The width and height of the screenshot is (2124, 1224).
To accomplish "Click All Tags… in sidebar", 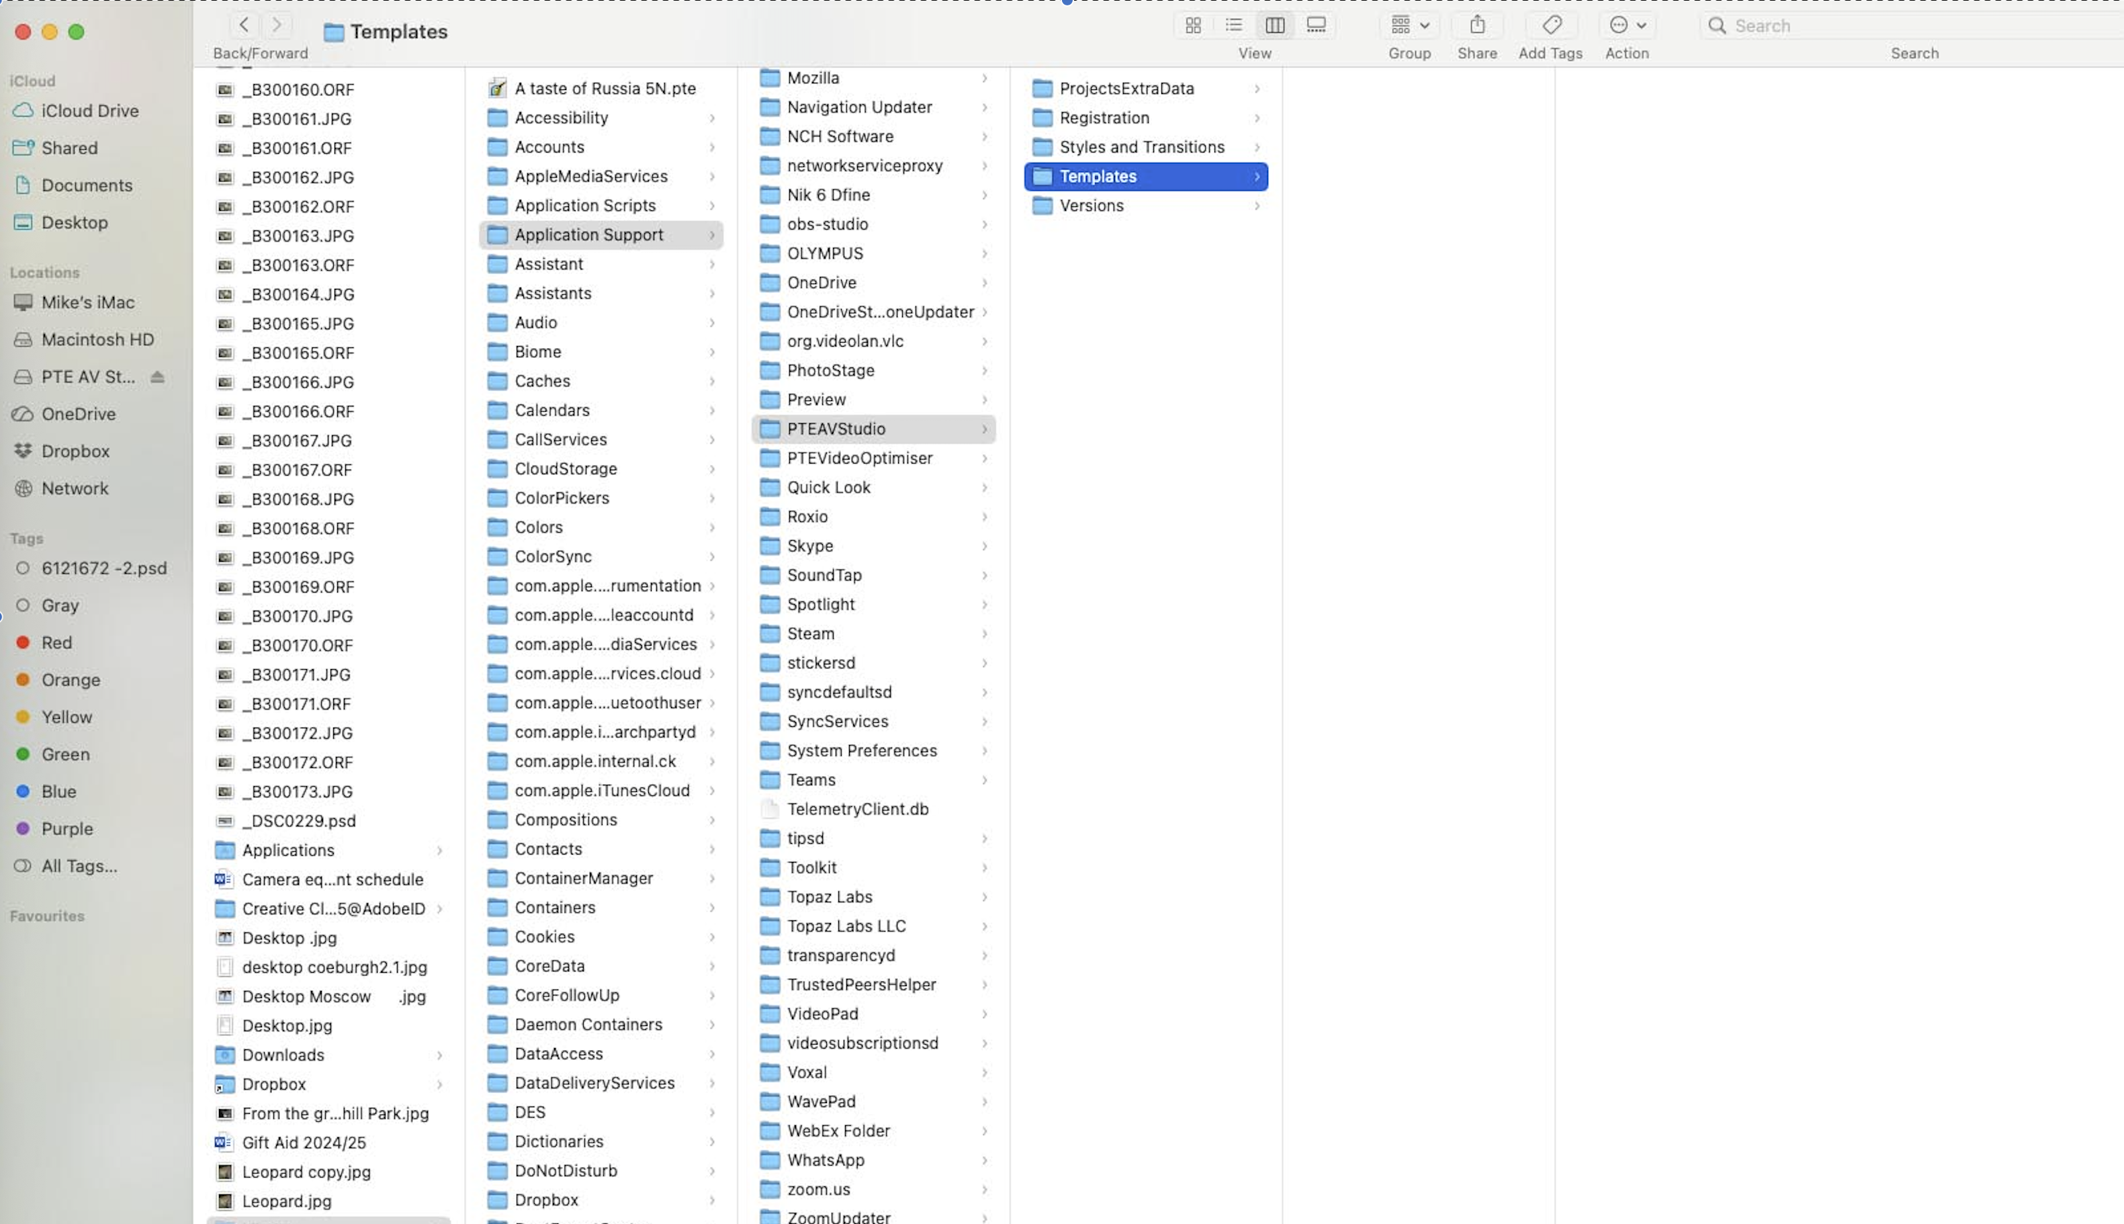I will point(79,866).
